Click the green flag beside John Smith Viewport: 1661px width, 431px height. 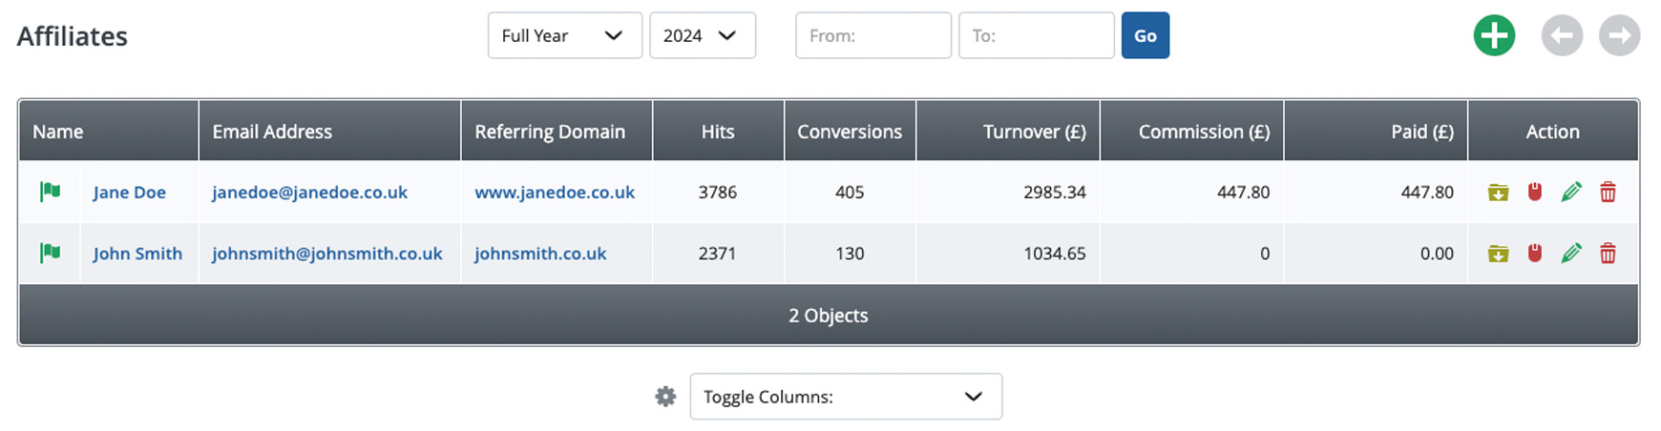point(50,253)
